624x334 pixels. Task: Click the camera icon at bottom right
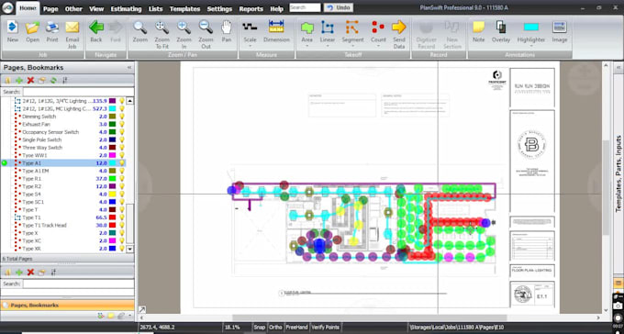click(618, 306)
